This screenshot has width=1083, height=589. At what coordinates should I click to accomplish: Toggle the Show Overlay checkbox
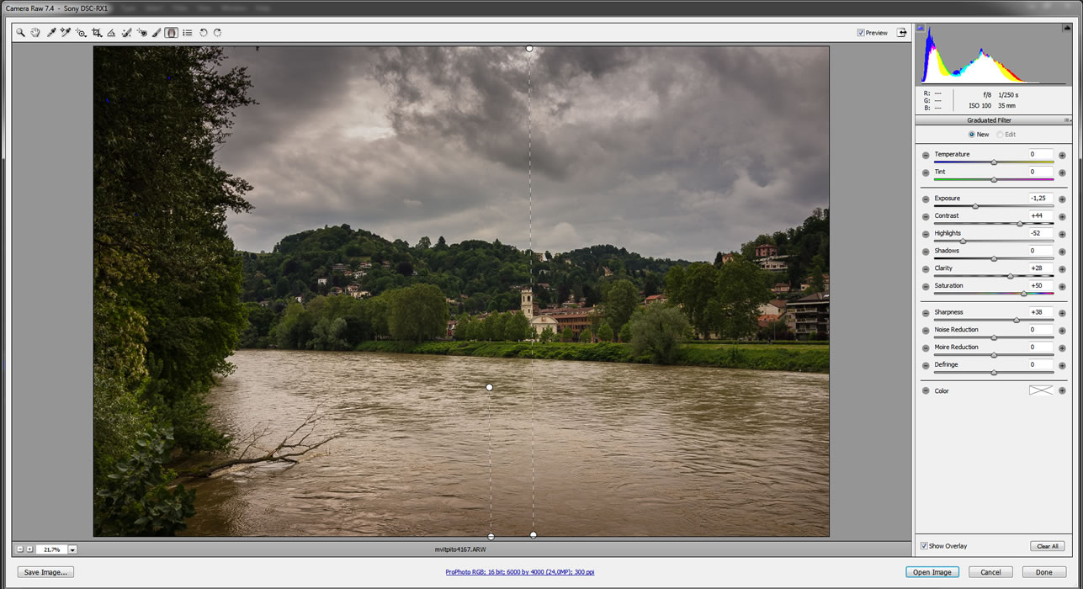coord(924,546)
